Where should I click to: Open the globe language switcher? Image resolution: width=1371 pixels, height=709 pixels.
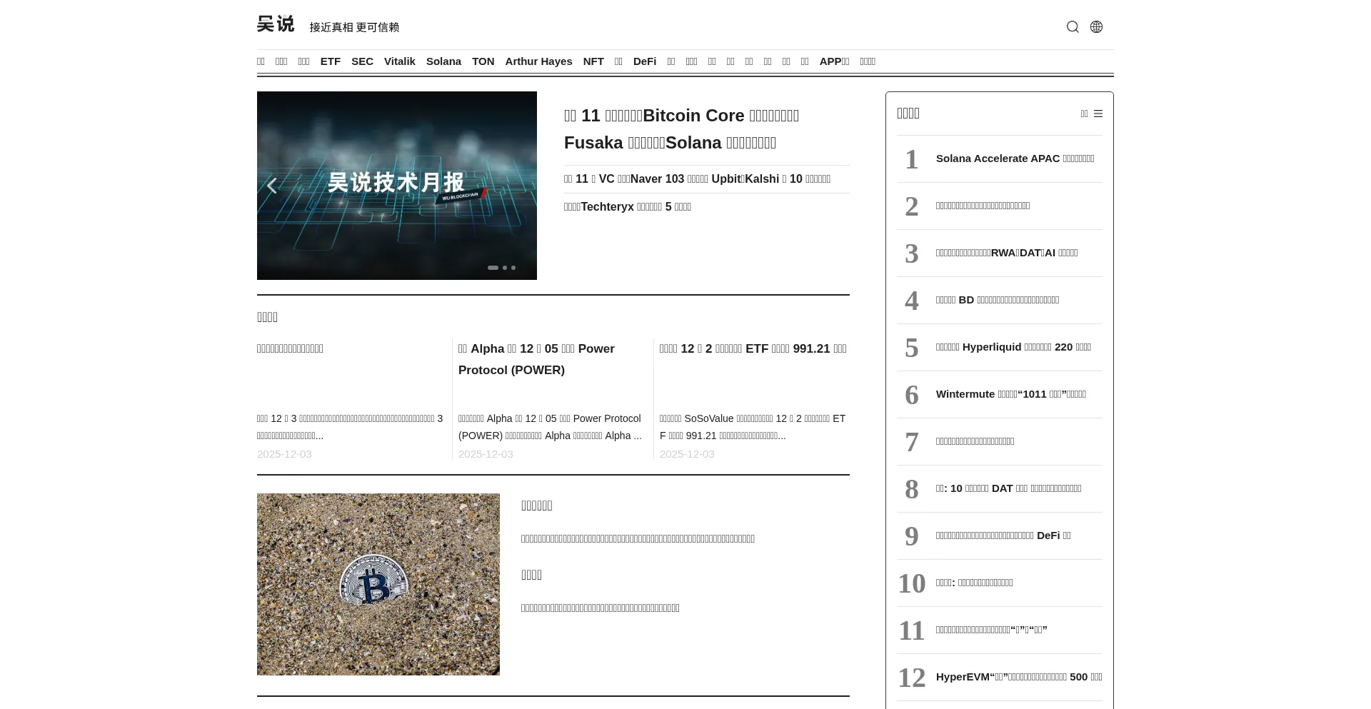[1096, 27]
